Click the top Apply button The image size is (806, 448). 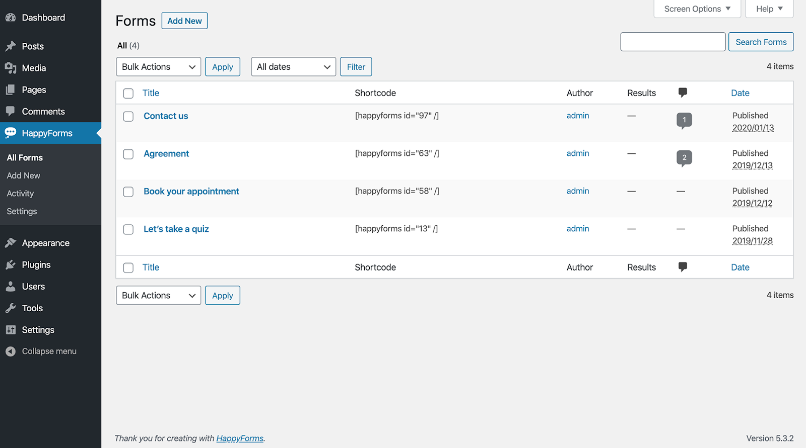[223, 67]
